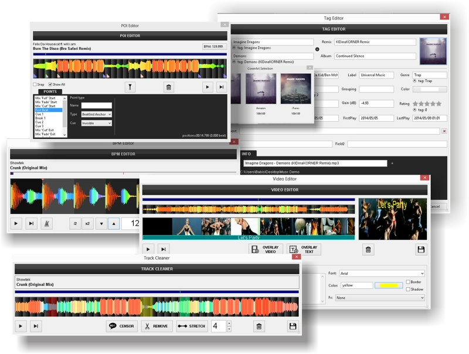Image resolution: width=469 pixels, height=354 pixels.
Task: Tick the Border checkbox in Video Editor
Action: coord(408,282)
